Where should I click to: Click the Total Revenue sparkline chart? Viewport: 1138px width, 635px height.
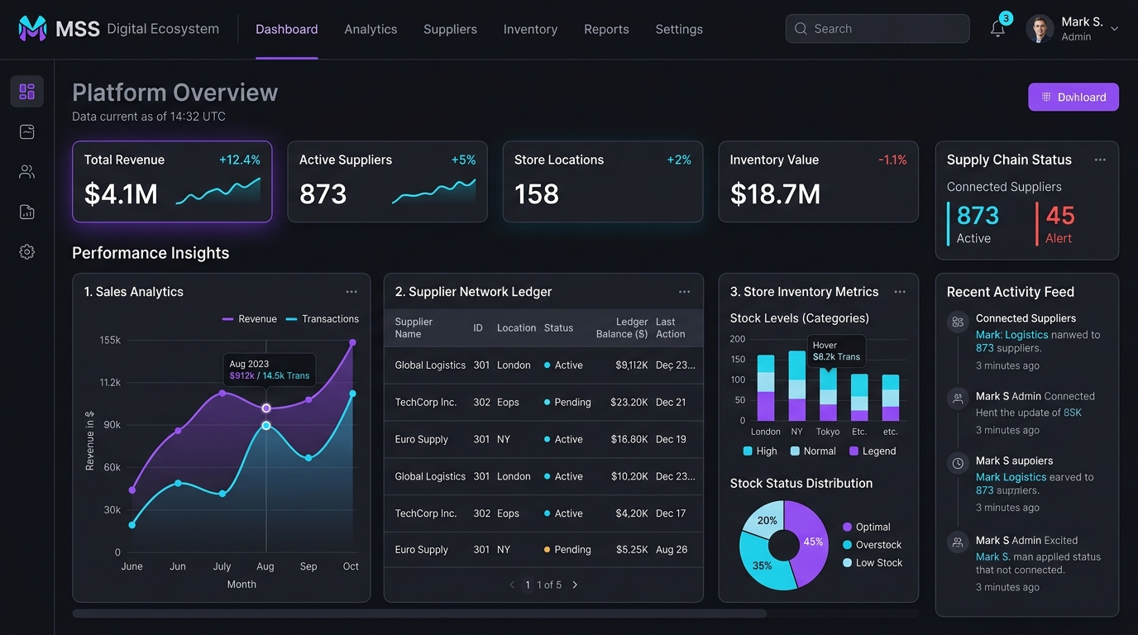tap(218, 192)
